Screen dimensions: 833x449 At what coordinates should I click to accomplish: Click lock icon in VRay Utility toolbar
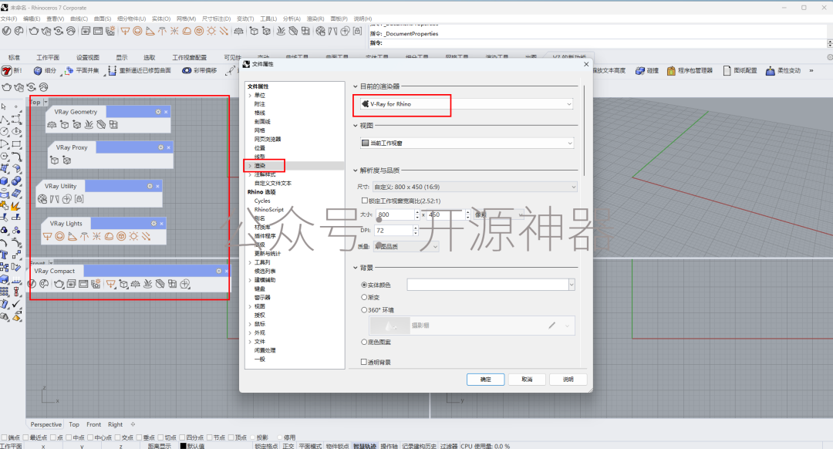(79, 199)
